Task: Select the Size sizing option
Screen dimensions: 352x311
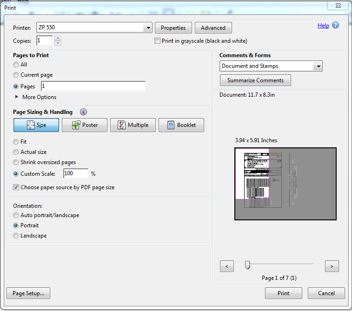Action: click(x=36, y=125)
